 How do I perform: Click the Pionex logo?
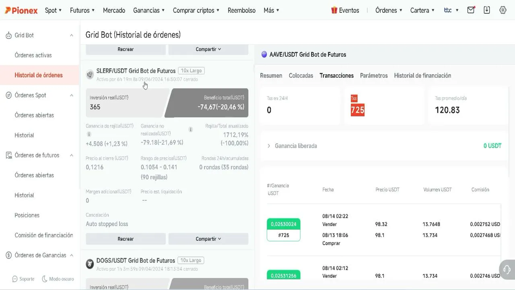point(21,10)
